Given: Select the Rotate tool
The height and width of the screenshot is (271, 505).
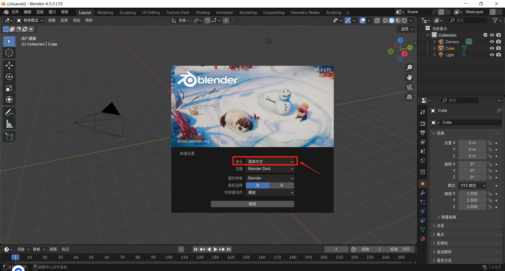Looking at the screenshot, I should (x=9, y=77).
